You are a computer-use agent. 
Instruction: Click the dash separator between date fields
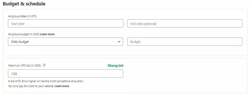coord(125,24)
